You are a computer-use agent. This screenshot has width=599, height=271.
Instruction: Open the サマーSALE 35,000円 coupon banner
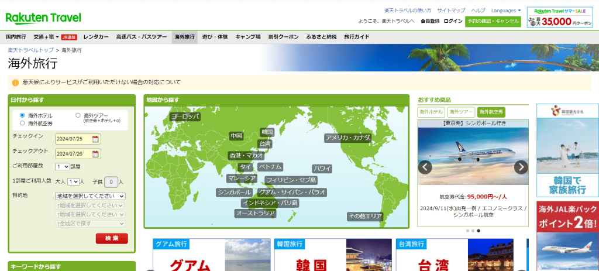[560, 17]
